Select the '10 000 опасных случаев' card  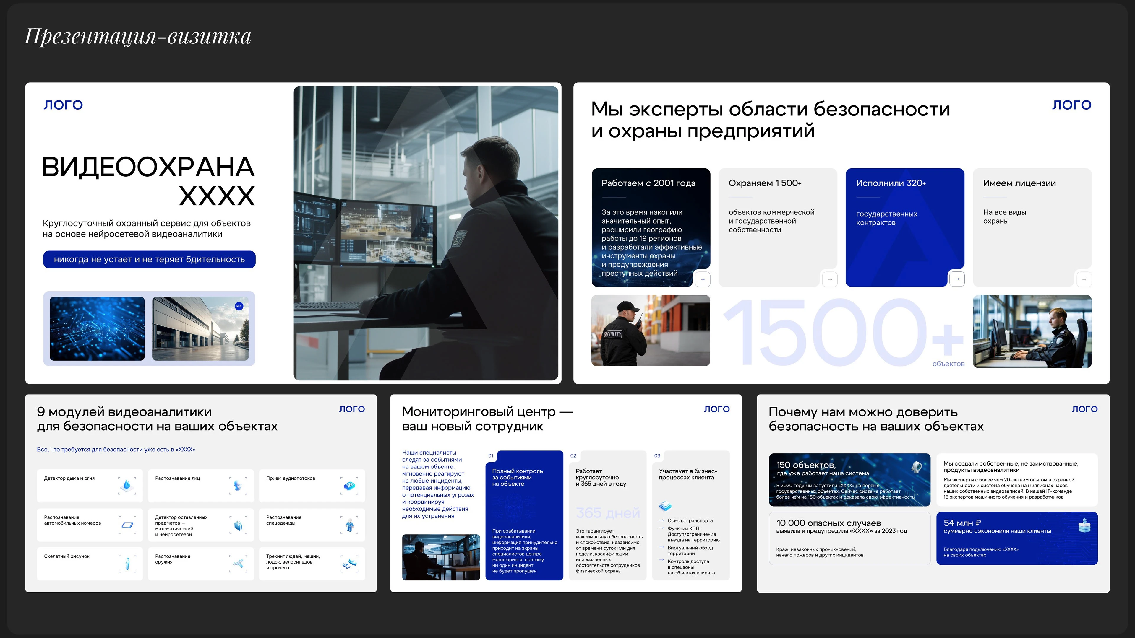849,538
